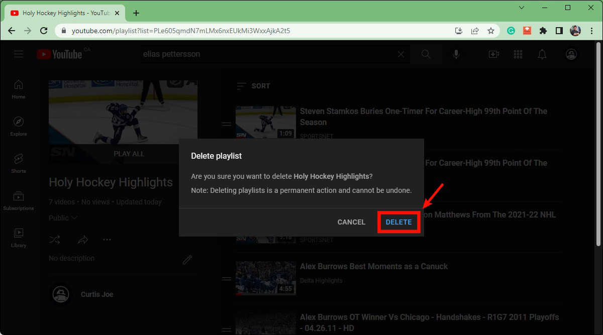Shuffle the playlist with shuffle icon

point(55,240)
